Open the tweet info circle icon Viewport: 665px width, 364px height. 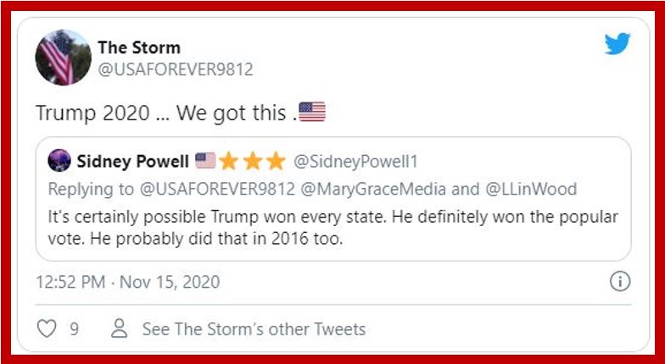point(620,281)
